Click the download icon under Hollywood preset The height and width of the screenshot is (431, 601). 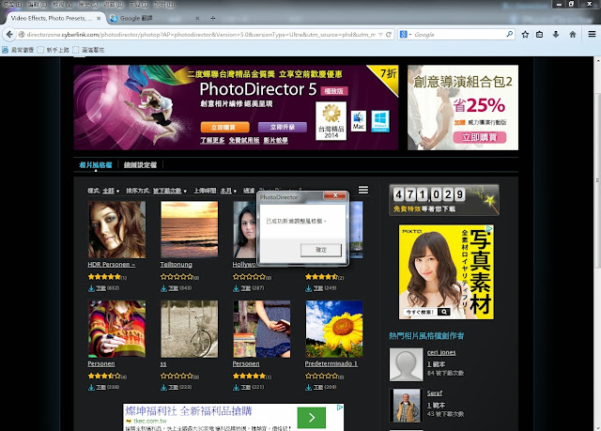click(236, 288)
